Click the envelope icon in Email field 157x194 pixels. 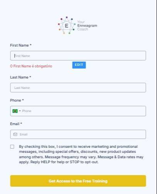(x=15, y=134)
